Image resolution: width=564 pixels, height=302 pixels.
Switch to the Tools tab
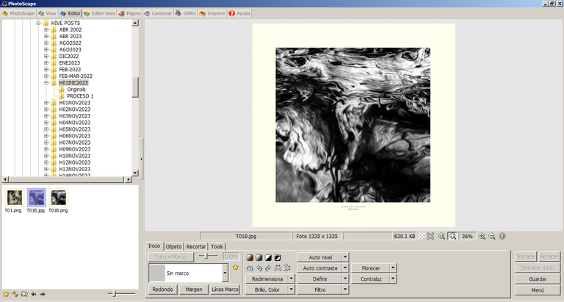pos(217,247)
